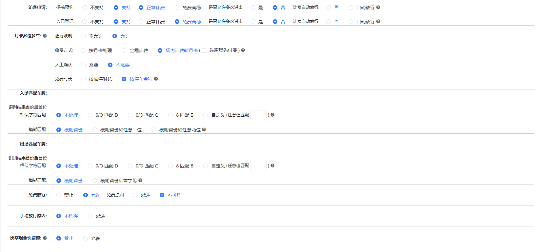The image size is (541, 252).
Task: Choose 模糊省份和首字母 for 出场
Action: pyautogui.click(x=95, y=181)
